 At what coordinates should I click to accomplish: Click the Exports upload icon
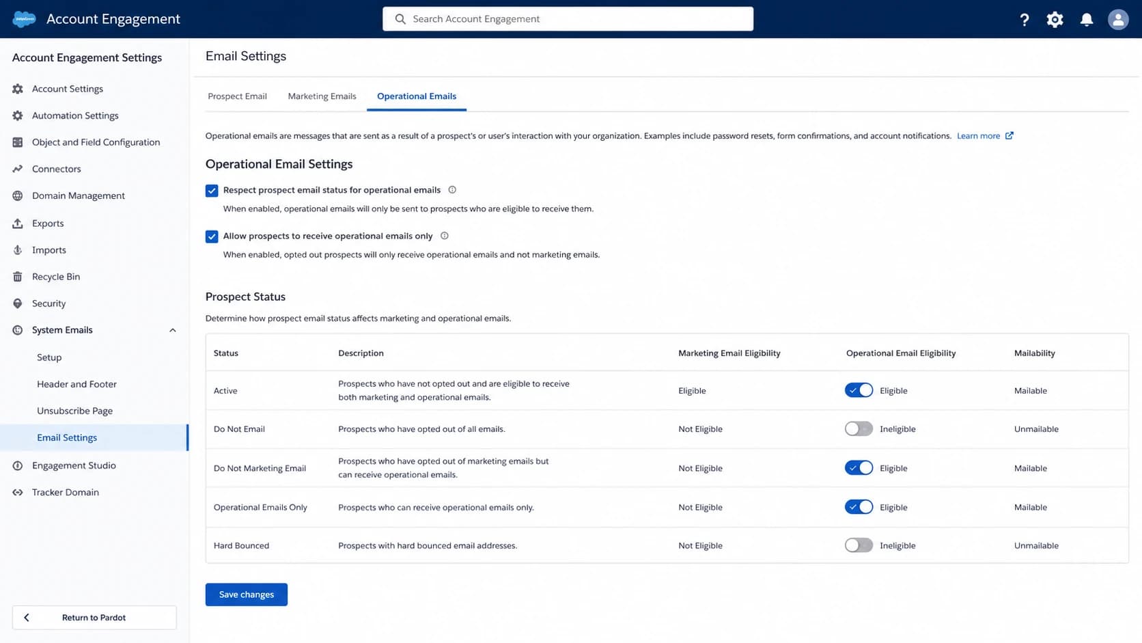pyautogui.click(x=18, y=223)
